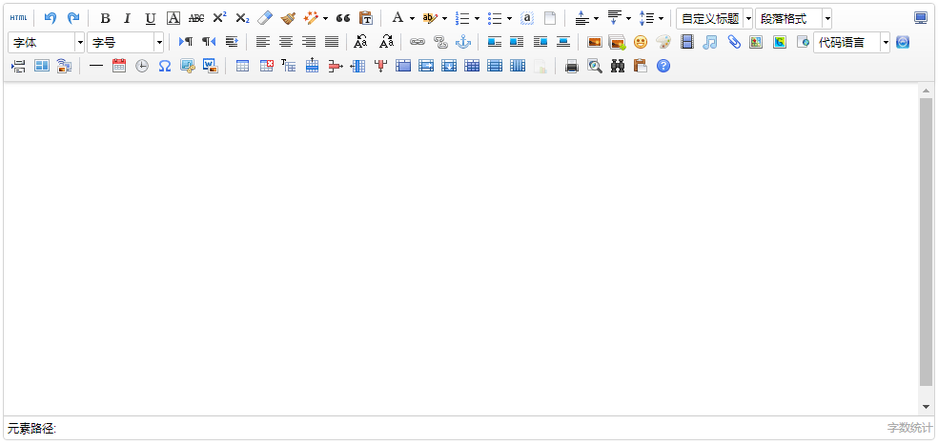Insert an emoticon using the smiley icon
Screen dimensions: 938x445
click(x=641, y=42)
